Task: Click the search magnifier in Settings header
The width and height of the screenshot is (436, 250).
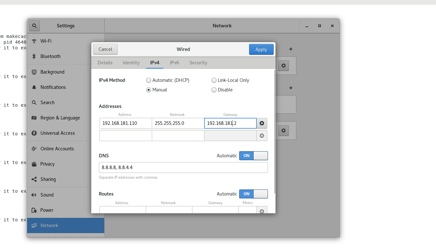Action: click(x=34, y=26)
